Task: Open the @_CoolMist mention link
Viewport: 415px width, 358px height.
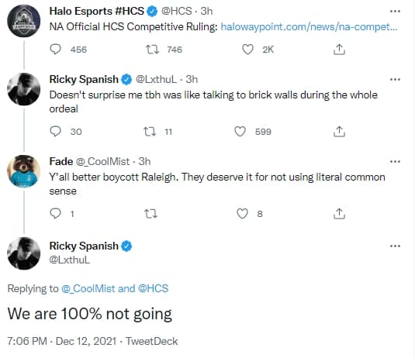Action: (x=88, y=288)
